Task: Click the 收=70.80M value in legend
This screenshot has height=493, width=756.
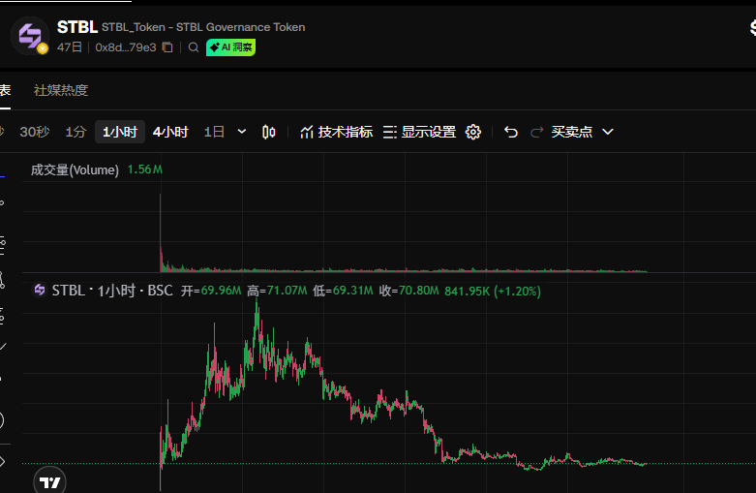Action: 408,291
